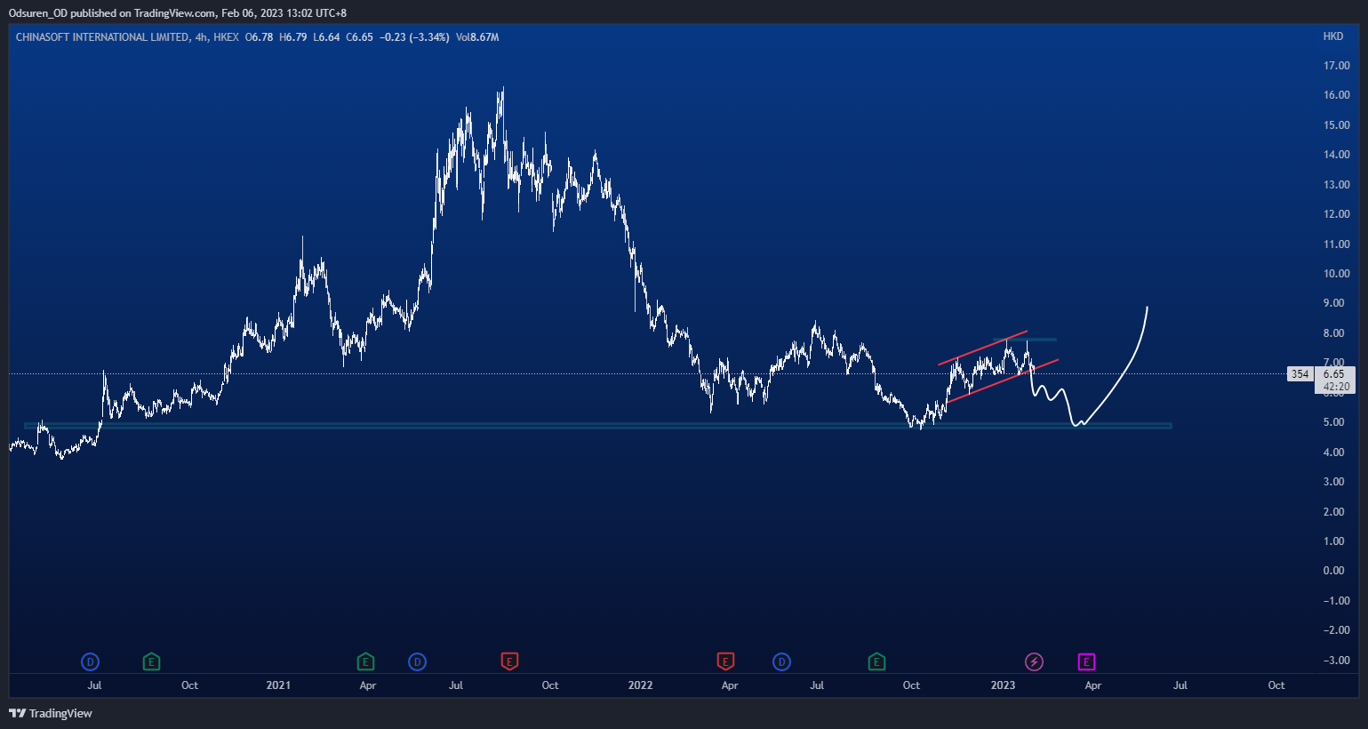Select the blue D dividend marker between Apr and Jul 2021
The height and width of the screenshot is (729, 1368).
tap(417, 661)
